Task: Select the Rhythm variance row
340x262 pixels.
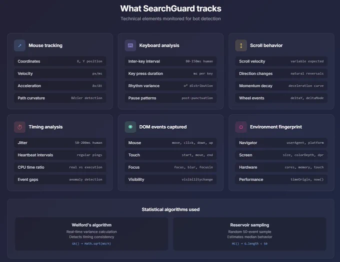Action: tap(170, 86)
